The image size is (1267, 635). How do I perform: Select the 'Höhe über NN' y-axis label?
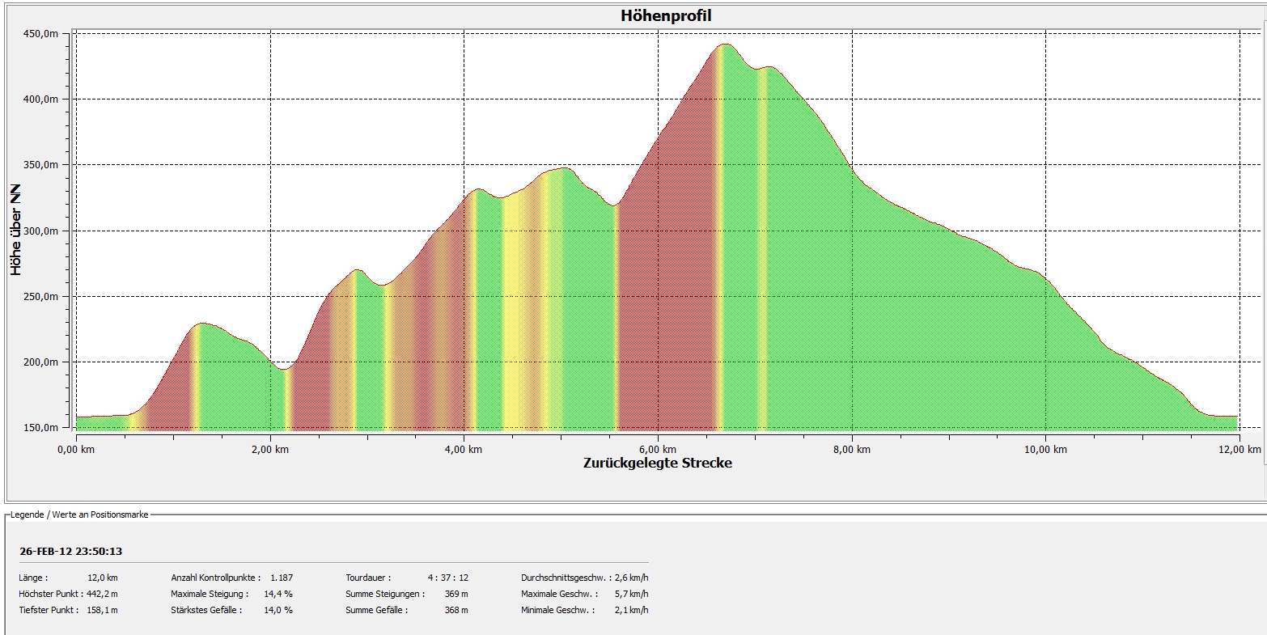pyautogui.click(x=16, y=231)
